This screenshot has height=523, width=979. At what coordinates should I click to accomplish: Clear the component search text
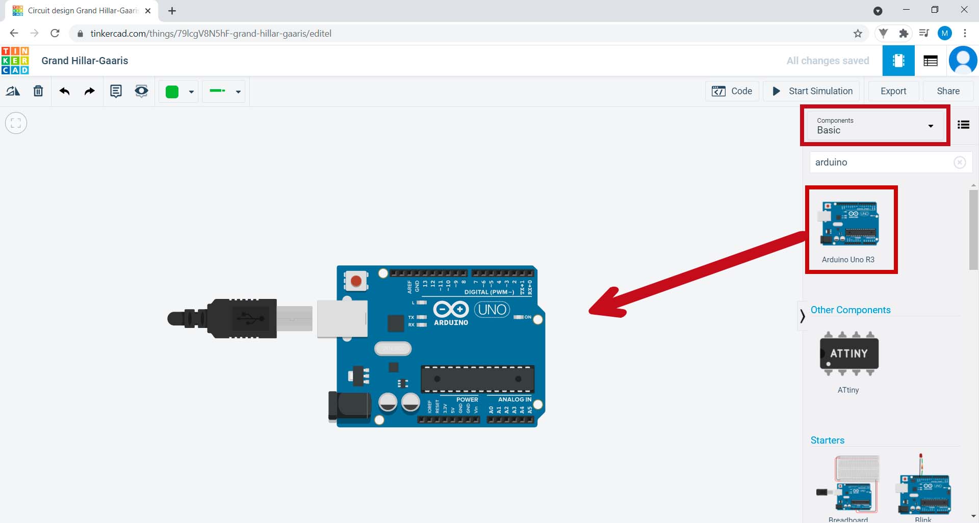[x=960, y=162]
